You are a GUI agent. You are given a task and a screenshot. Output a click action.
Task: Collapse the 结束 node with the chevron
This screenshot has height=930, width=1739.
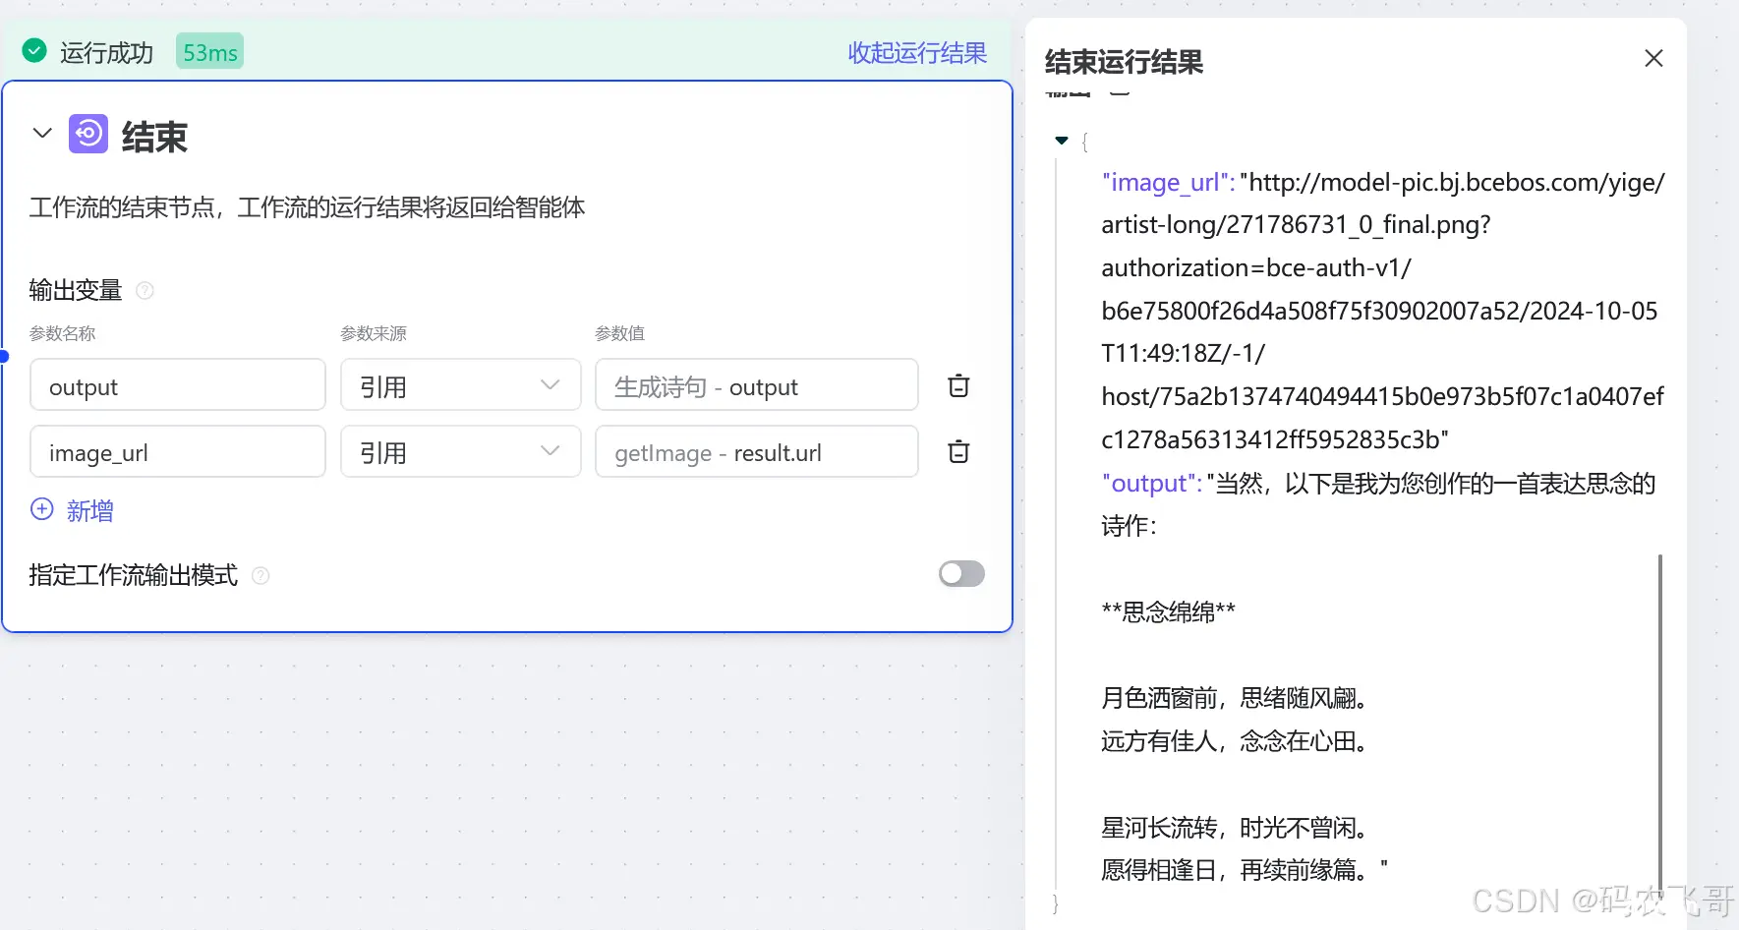point(42,133)
